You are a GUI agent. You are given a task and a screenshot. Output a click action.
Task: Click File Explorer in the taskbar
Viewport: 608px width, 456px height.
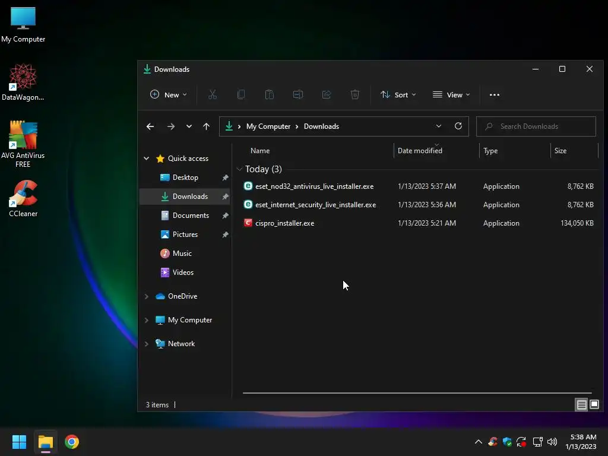(45, 442)
